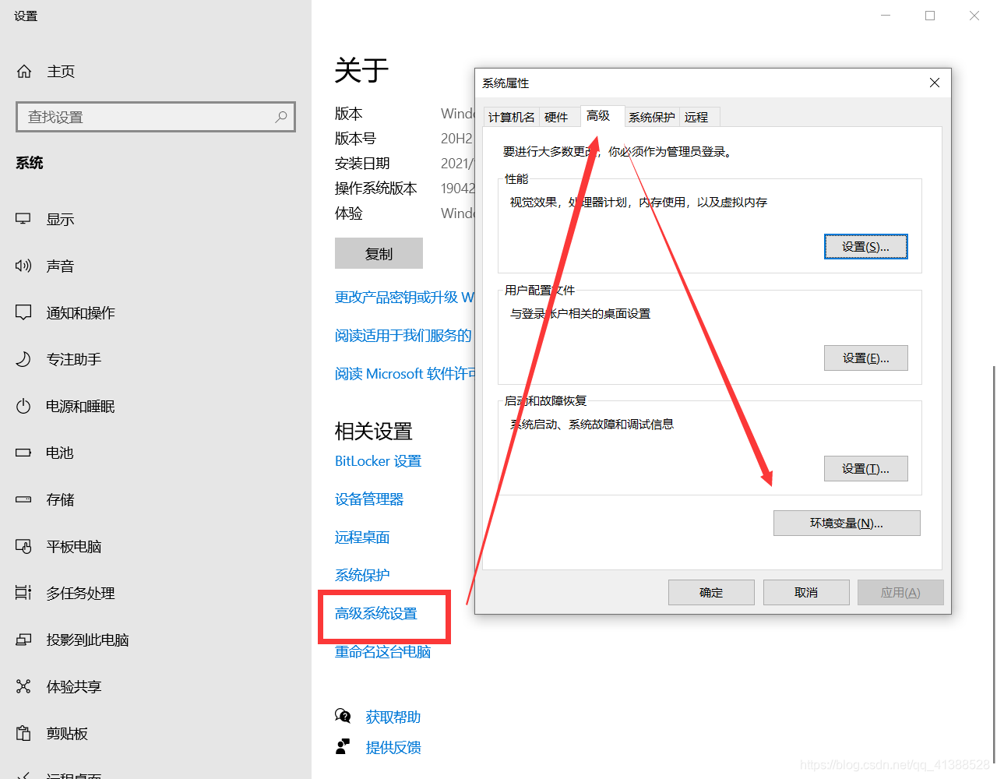The image size is (997, 779).
Task: Open the 电池 battery icon
Action: point(23,453)
